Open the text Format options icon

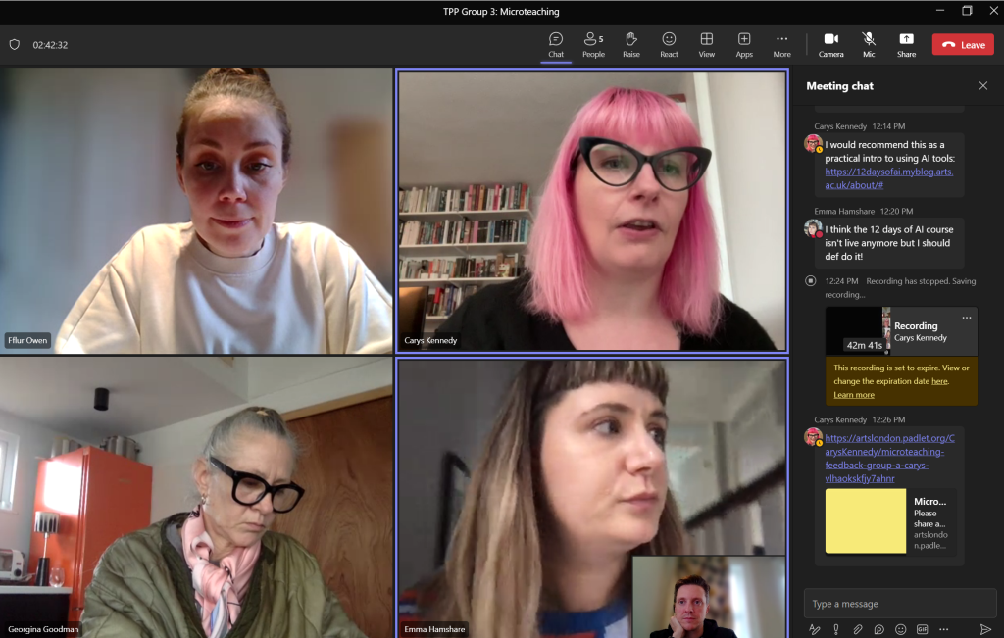pyautogui.click(x=815, y=629)
